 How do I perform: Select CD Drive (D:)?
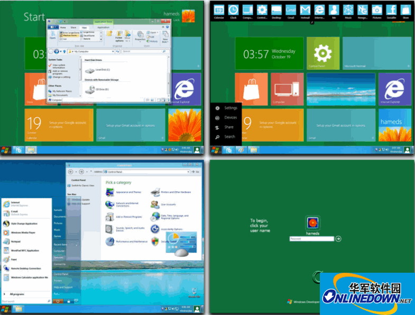pyautogui.click(x=97, y=90)
